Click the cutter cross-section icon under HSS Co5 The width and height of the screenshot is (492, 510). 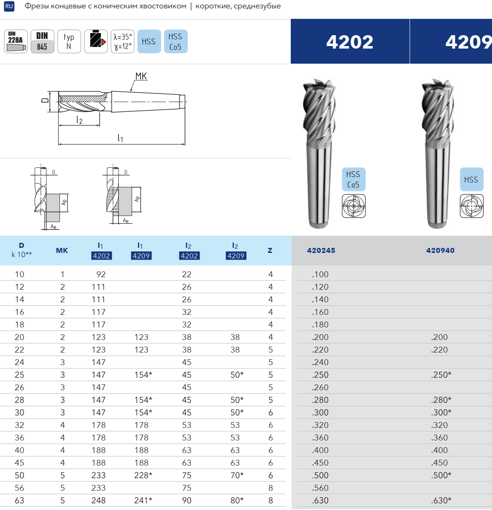click(x=354, y=206)
